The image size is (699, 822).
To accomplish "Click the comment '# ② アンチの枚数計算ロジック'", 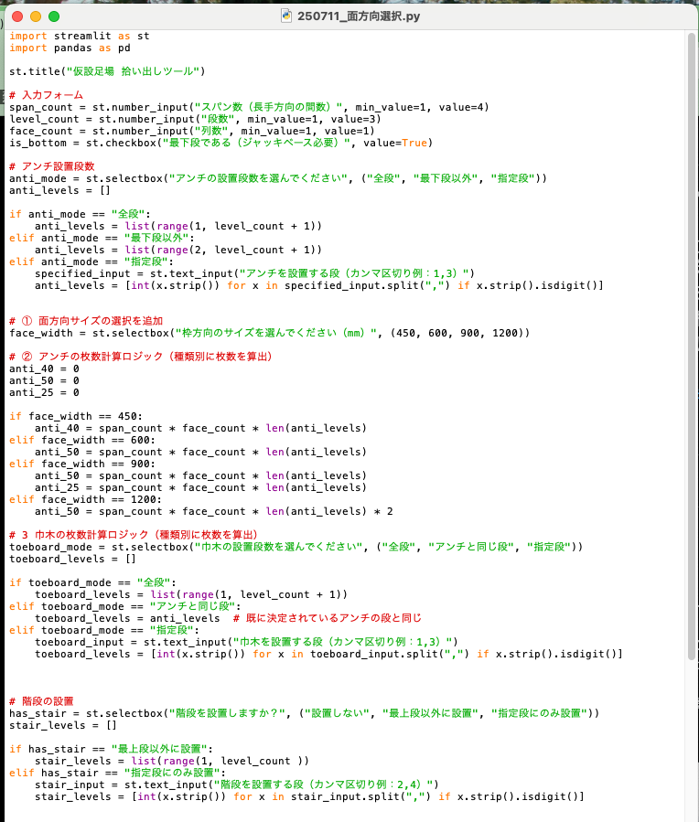I will pos(141,357).
